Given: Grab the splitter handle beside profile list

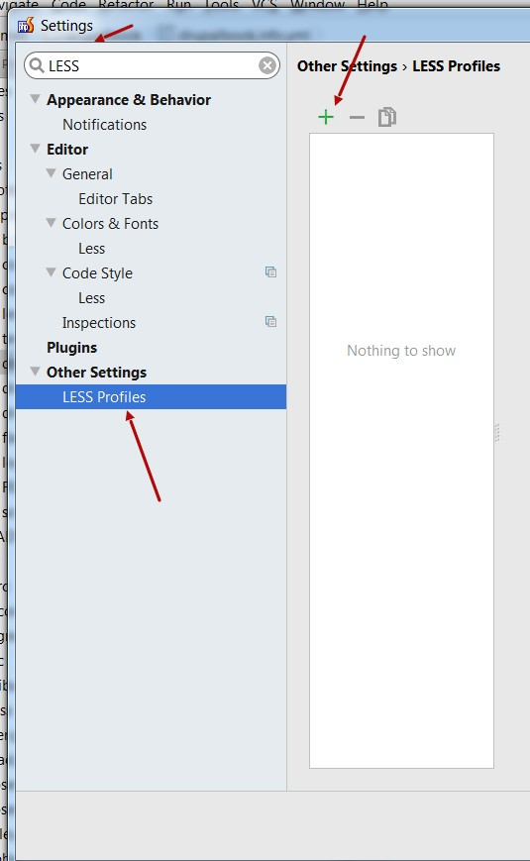Looking at the screenshot, I should [x=497, y=433].
